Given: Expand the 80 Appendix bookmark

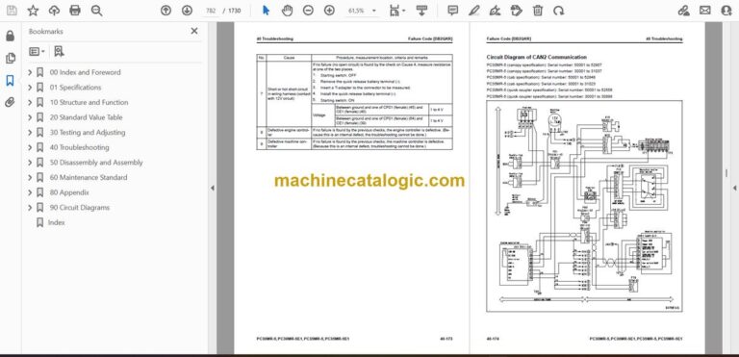Looking at the screenshot, I should 30,192.
